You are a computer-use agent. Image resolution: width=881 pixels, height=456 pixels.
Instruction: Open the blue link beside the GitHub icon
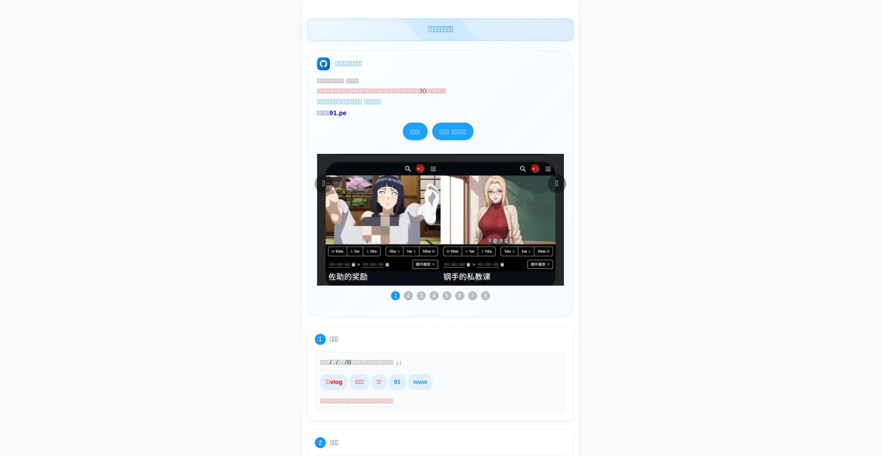coord(349,64)
